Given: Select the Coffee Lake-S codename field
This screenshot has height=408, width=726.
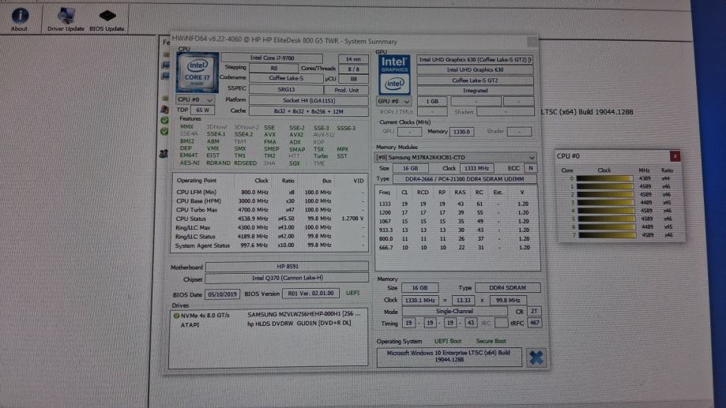Looking at the screenshot, I should coord(286,78).
